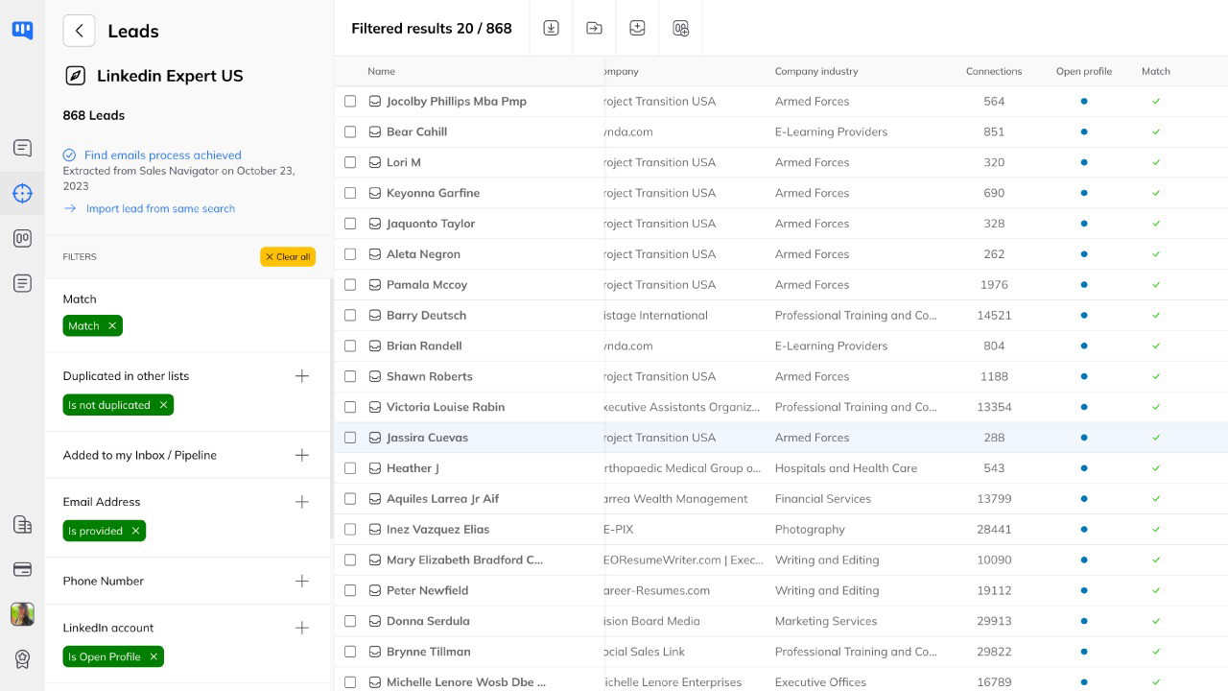Remove the Is Open Profile filter tag

click(152, 656)
